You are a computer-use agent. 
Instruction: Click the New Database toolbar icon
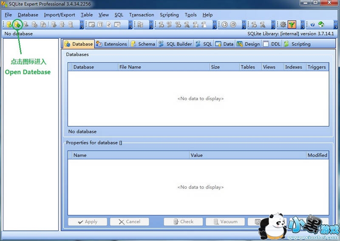9,25
